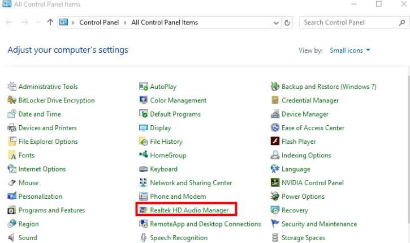The width and height of the screenshot is (410, 243).
Task: Open Programs and Features link
Action: tap(51, 210)
